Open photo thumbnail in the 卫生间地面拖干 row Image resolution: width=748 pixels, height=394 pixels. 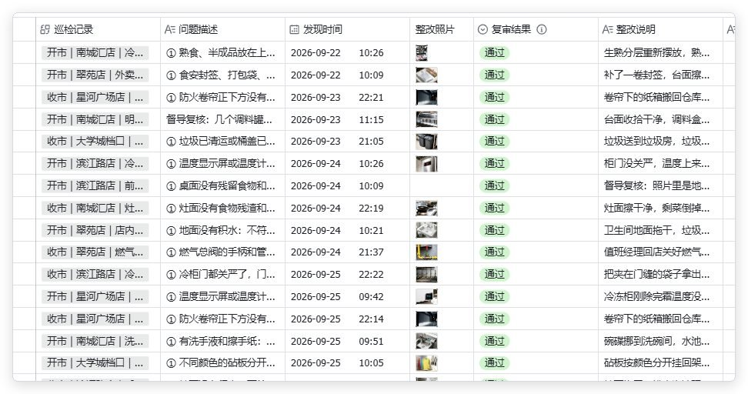pyautogui.click(x=426, y=230)
